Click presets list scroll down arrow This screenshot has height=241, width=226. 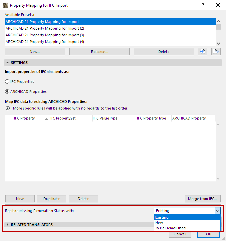[218, 44]
